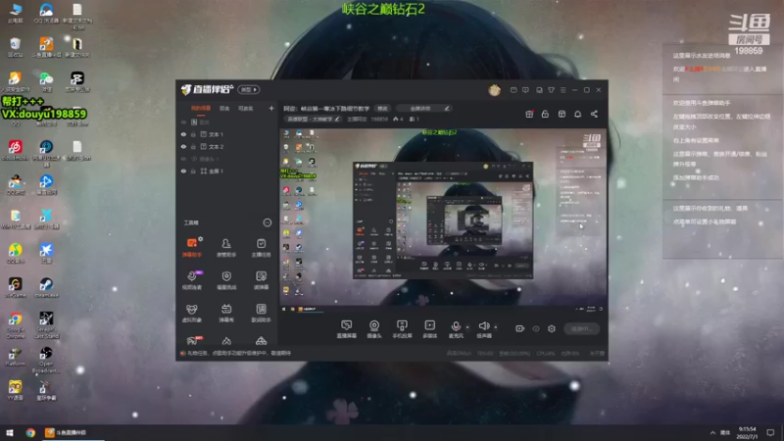Image resolution: width=784 pixels, height=441 pixels.
Task: Edit the 金牌讲师 tag with pencil icon
Action: 447,109
